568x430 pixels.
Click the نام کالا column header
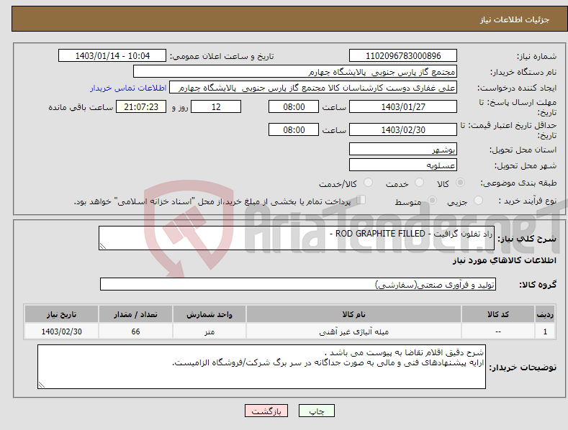pos(353,314)
